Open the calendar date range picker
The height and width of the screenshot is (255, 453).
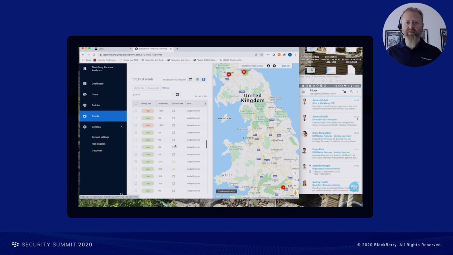pos(191,79)
